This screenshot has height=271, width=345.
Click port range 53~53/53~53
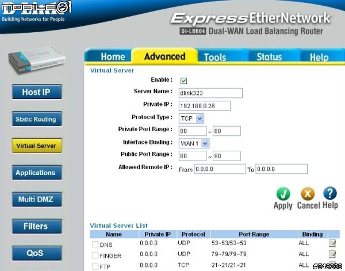click(229, 243)
